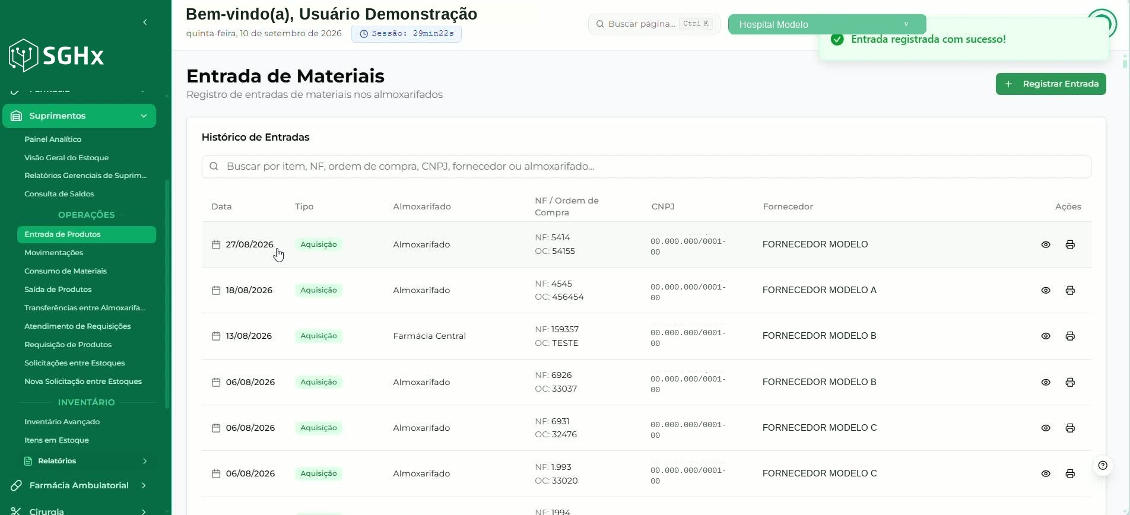Expand the Cirurgia menu

click(144, 511)
